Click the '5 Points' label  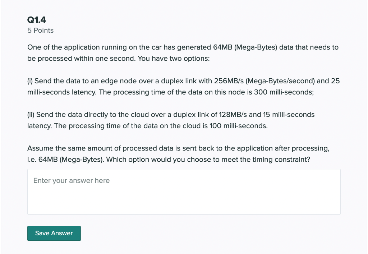click(x=40, y=31)
